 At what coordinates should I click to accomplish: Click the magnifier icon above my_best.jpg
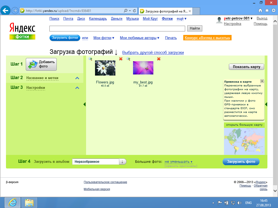point(128,59)
